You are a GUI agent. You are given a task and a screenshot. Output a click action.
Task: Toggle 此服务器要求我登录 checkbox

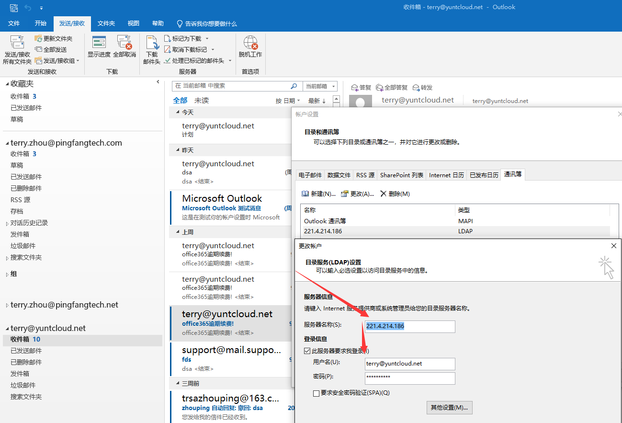[x=307, y=351]
